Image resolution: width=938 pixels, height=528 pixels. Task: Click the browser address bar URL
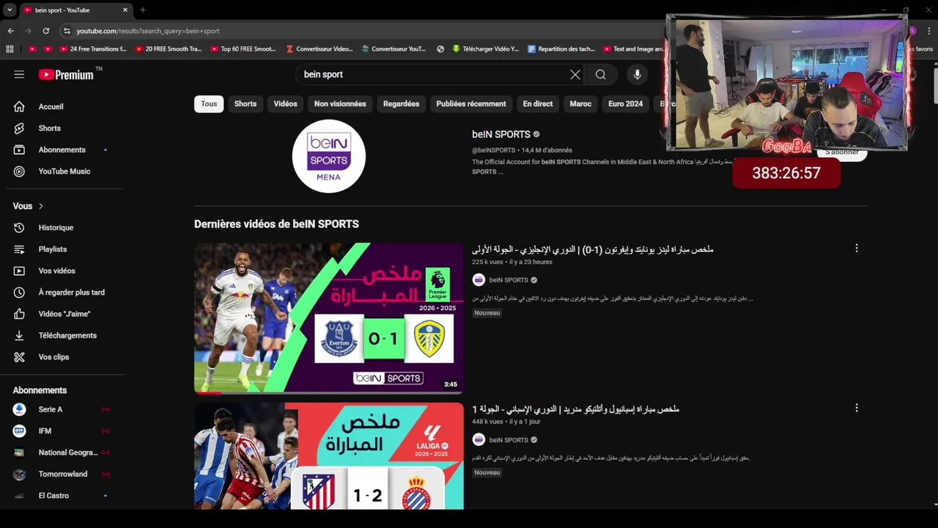(x=148, y=31)
